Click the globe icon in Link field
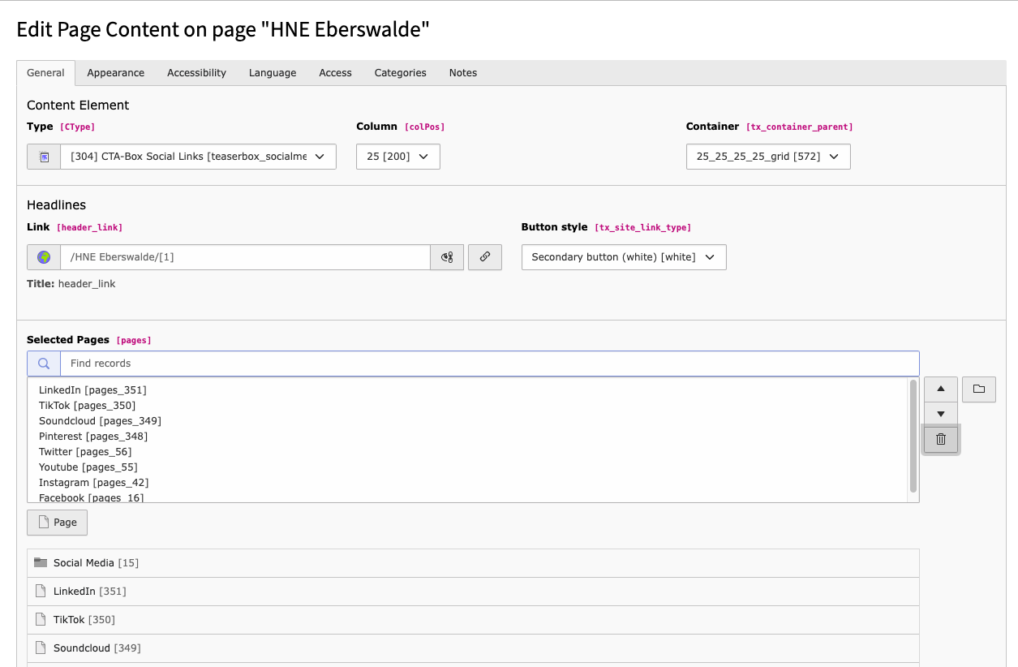 [44, 257]
